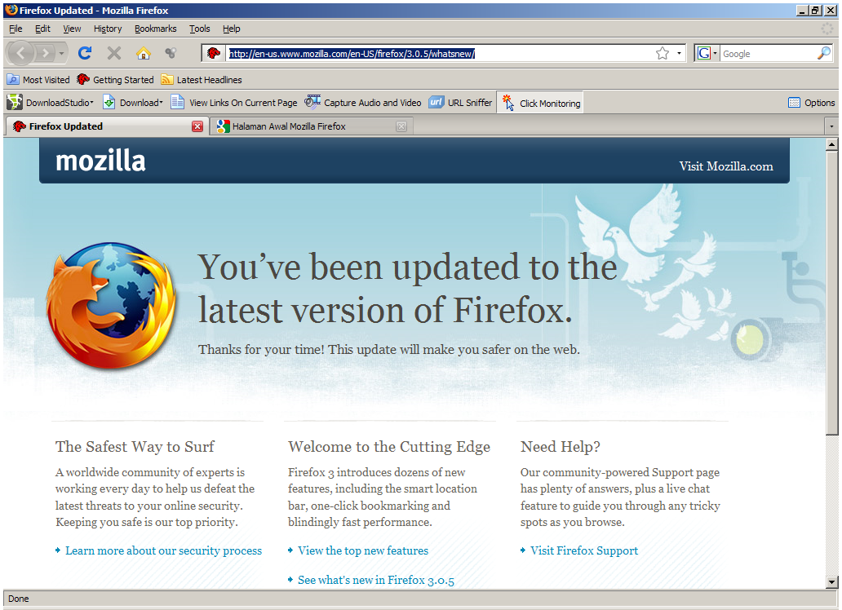Open the Getting Started bookmark
The width and height of the screenshot is (842, 610).
tap(115, 79)
